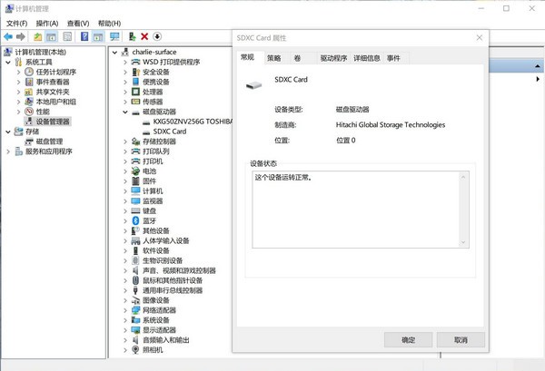
Task: Expand the 声音、视频和游戏控制器 category
Action: [x=125, y=270]
